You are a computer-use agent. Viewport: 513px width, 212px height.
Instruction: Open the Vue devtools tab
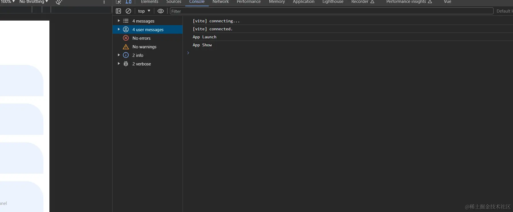[448, 2]
